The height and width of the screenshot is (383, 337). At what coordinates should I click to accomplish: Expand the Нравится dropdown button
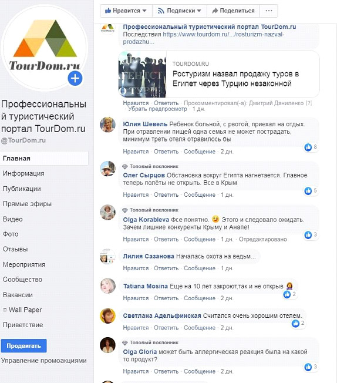(126, 11)
